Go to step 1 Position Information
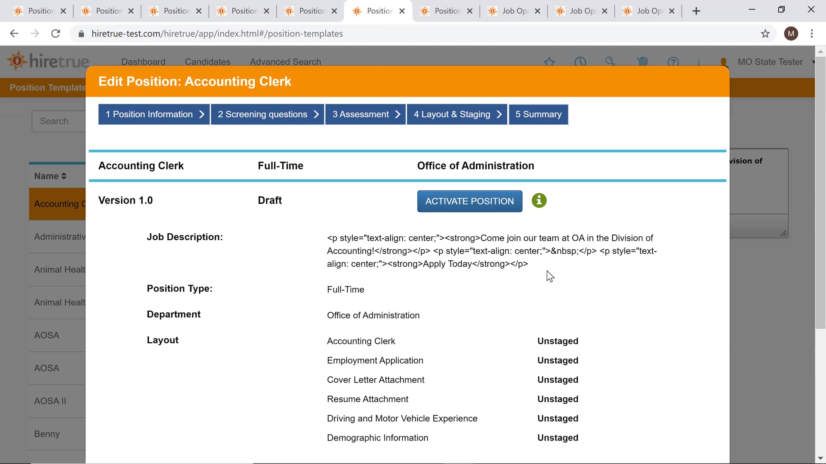Viewport: 826px width, 464px height. pos(154,114)
